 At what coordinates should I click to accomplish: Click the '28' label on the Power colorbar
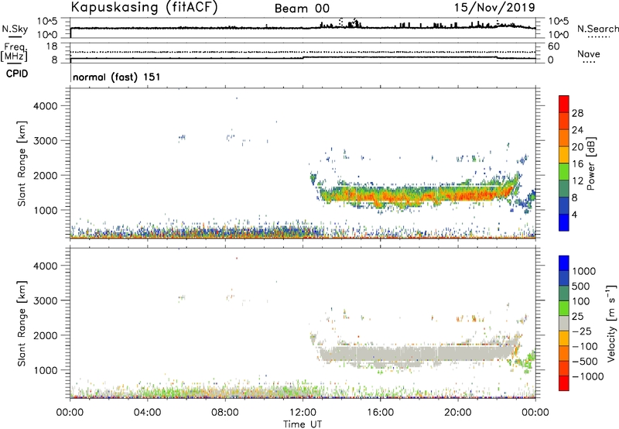click(x=577, y=113)
